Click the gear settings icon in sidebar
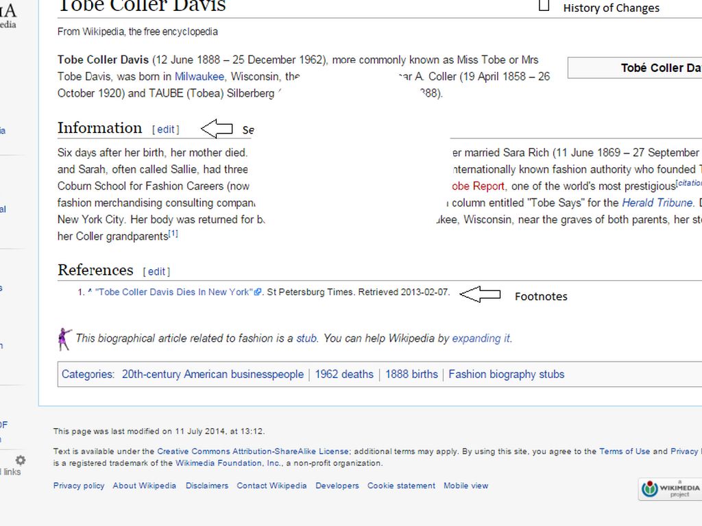This screenshot has width=702, height=526. 21,460
